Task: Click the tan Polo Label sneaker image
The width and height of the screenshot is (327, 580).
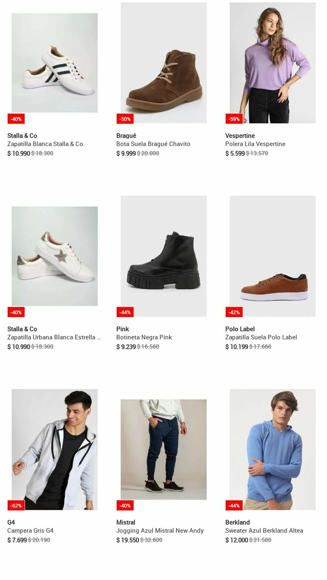Action: point(273,256)
